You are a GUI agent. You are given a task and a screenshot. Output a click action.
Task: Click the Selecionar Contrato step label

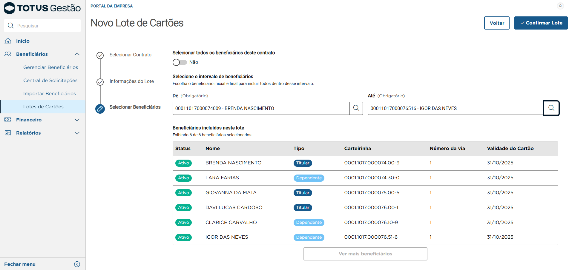click(131, 55)
